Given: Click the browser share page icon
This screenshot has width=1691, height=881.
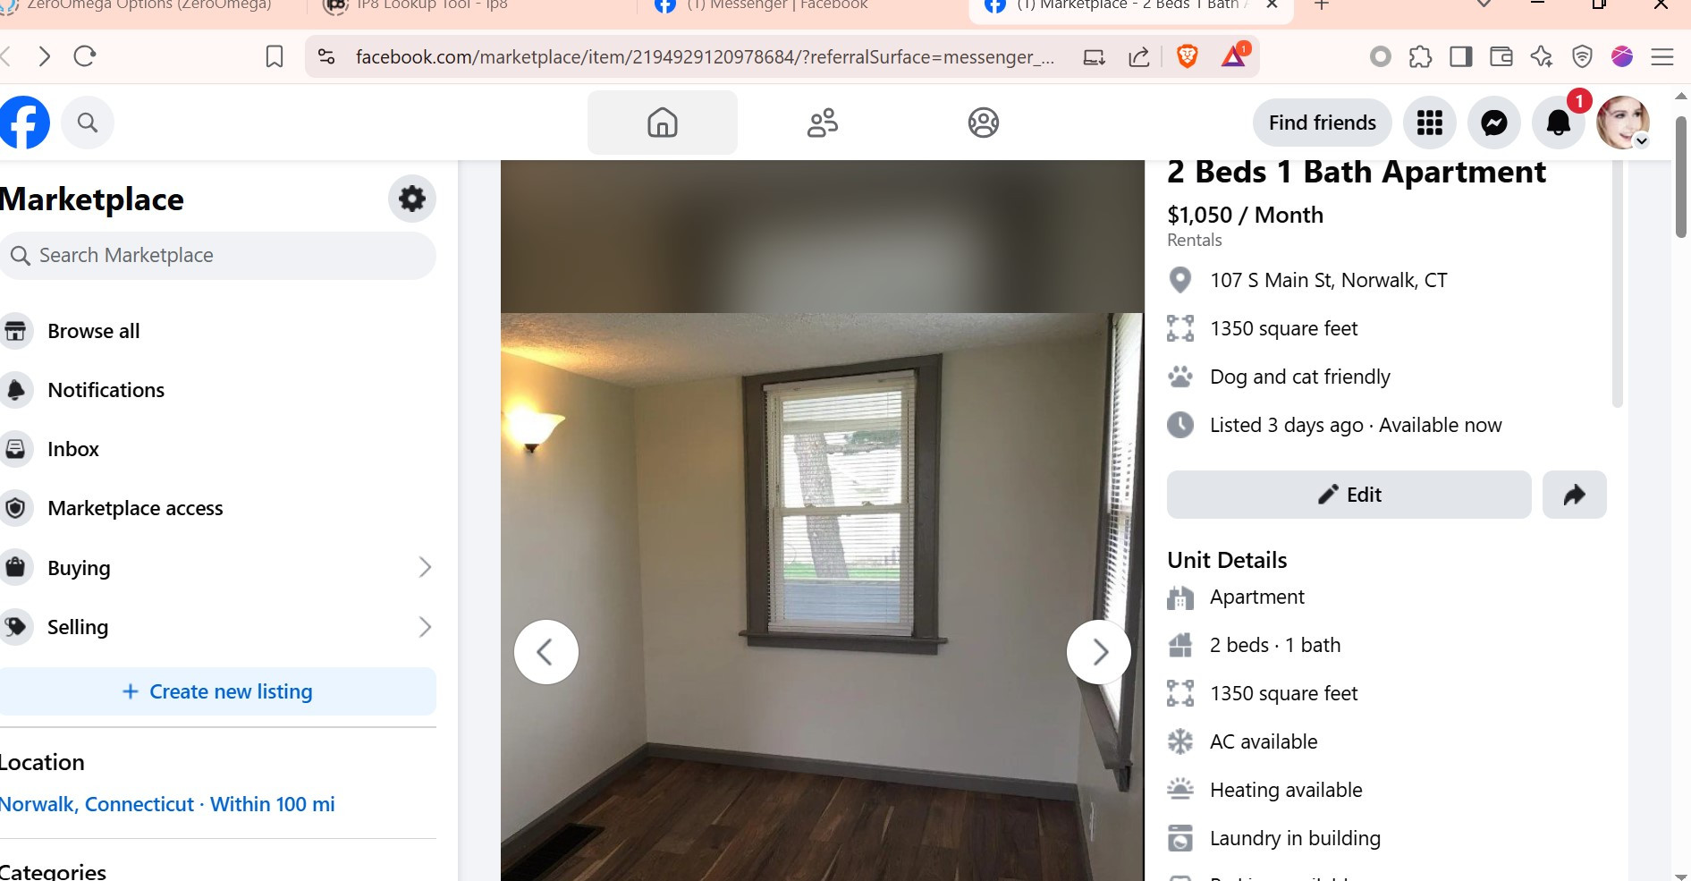Looking at the screenshot, I should pos(1139,57).
